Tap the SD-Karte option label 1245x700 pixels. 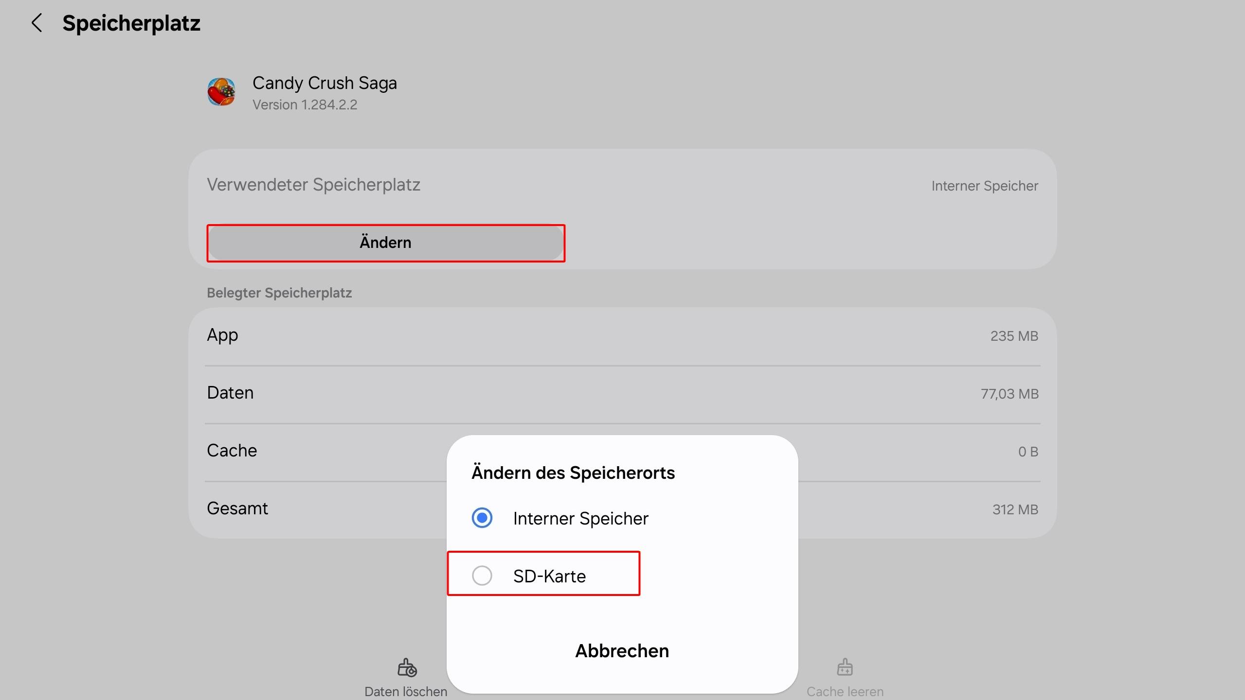coord(549,577)
